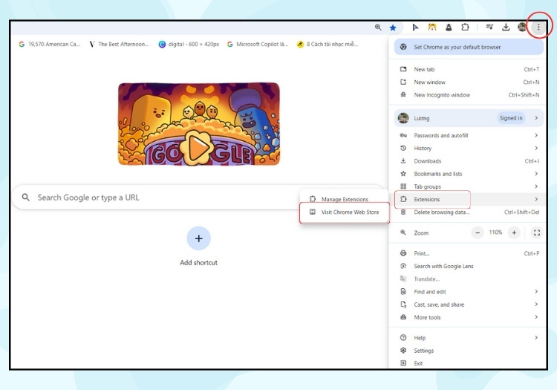
Task: Choose Downloads in the Chrome menu
Action: [x=469, y=161]
